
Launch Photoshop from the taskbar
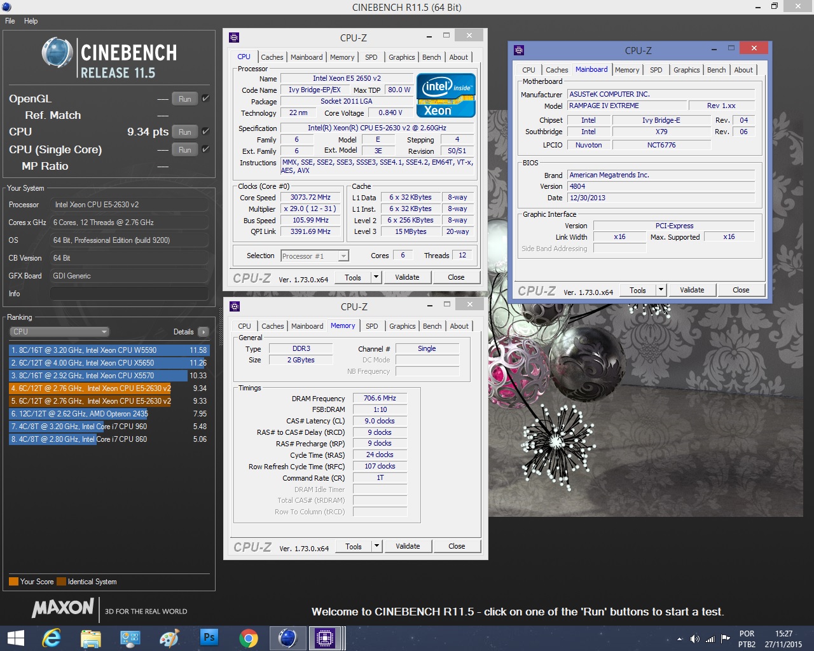coord(209,638)
